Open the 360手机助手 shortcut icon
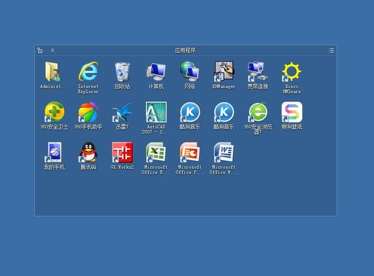 [88, 112]
